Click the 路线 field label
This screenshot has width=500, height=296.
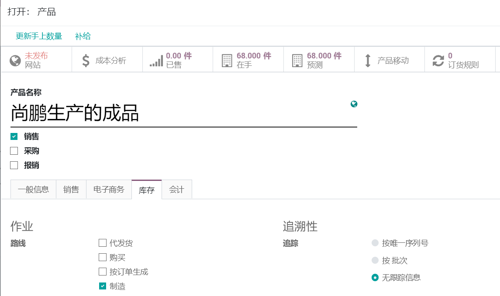[x=18, y=244]
